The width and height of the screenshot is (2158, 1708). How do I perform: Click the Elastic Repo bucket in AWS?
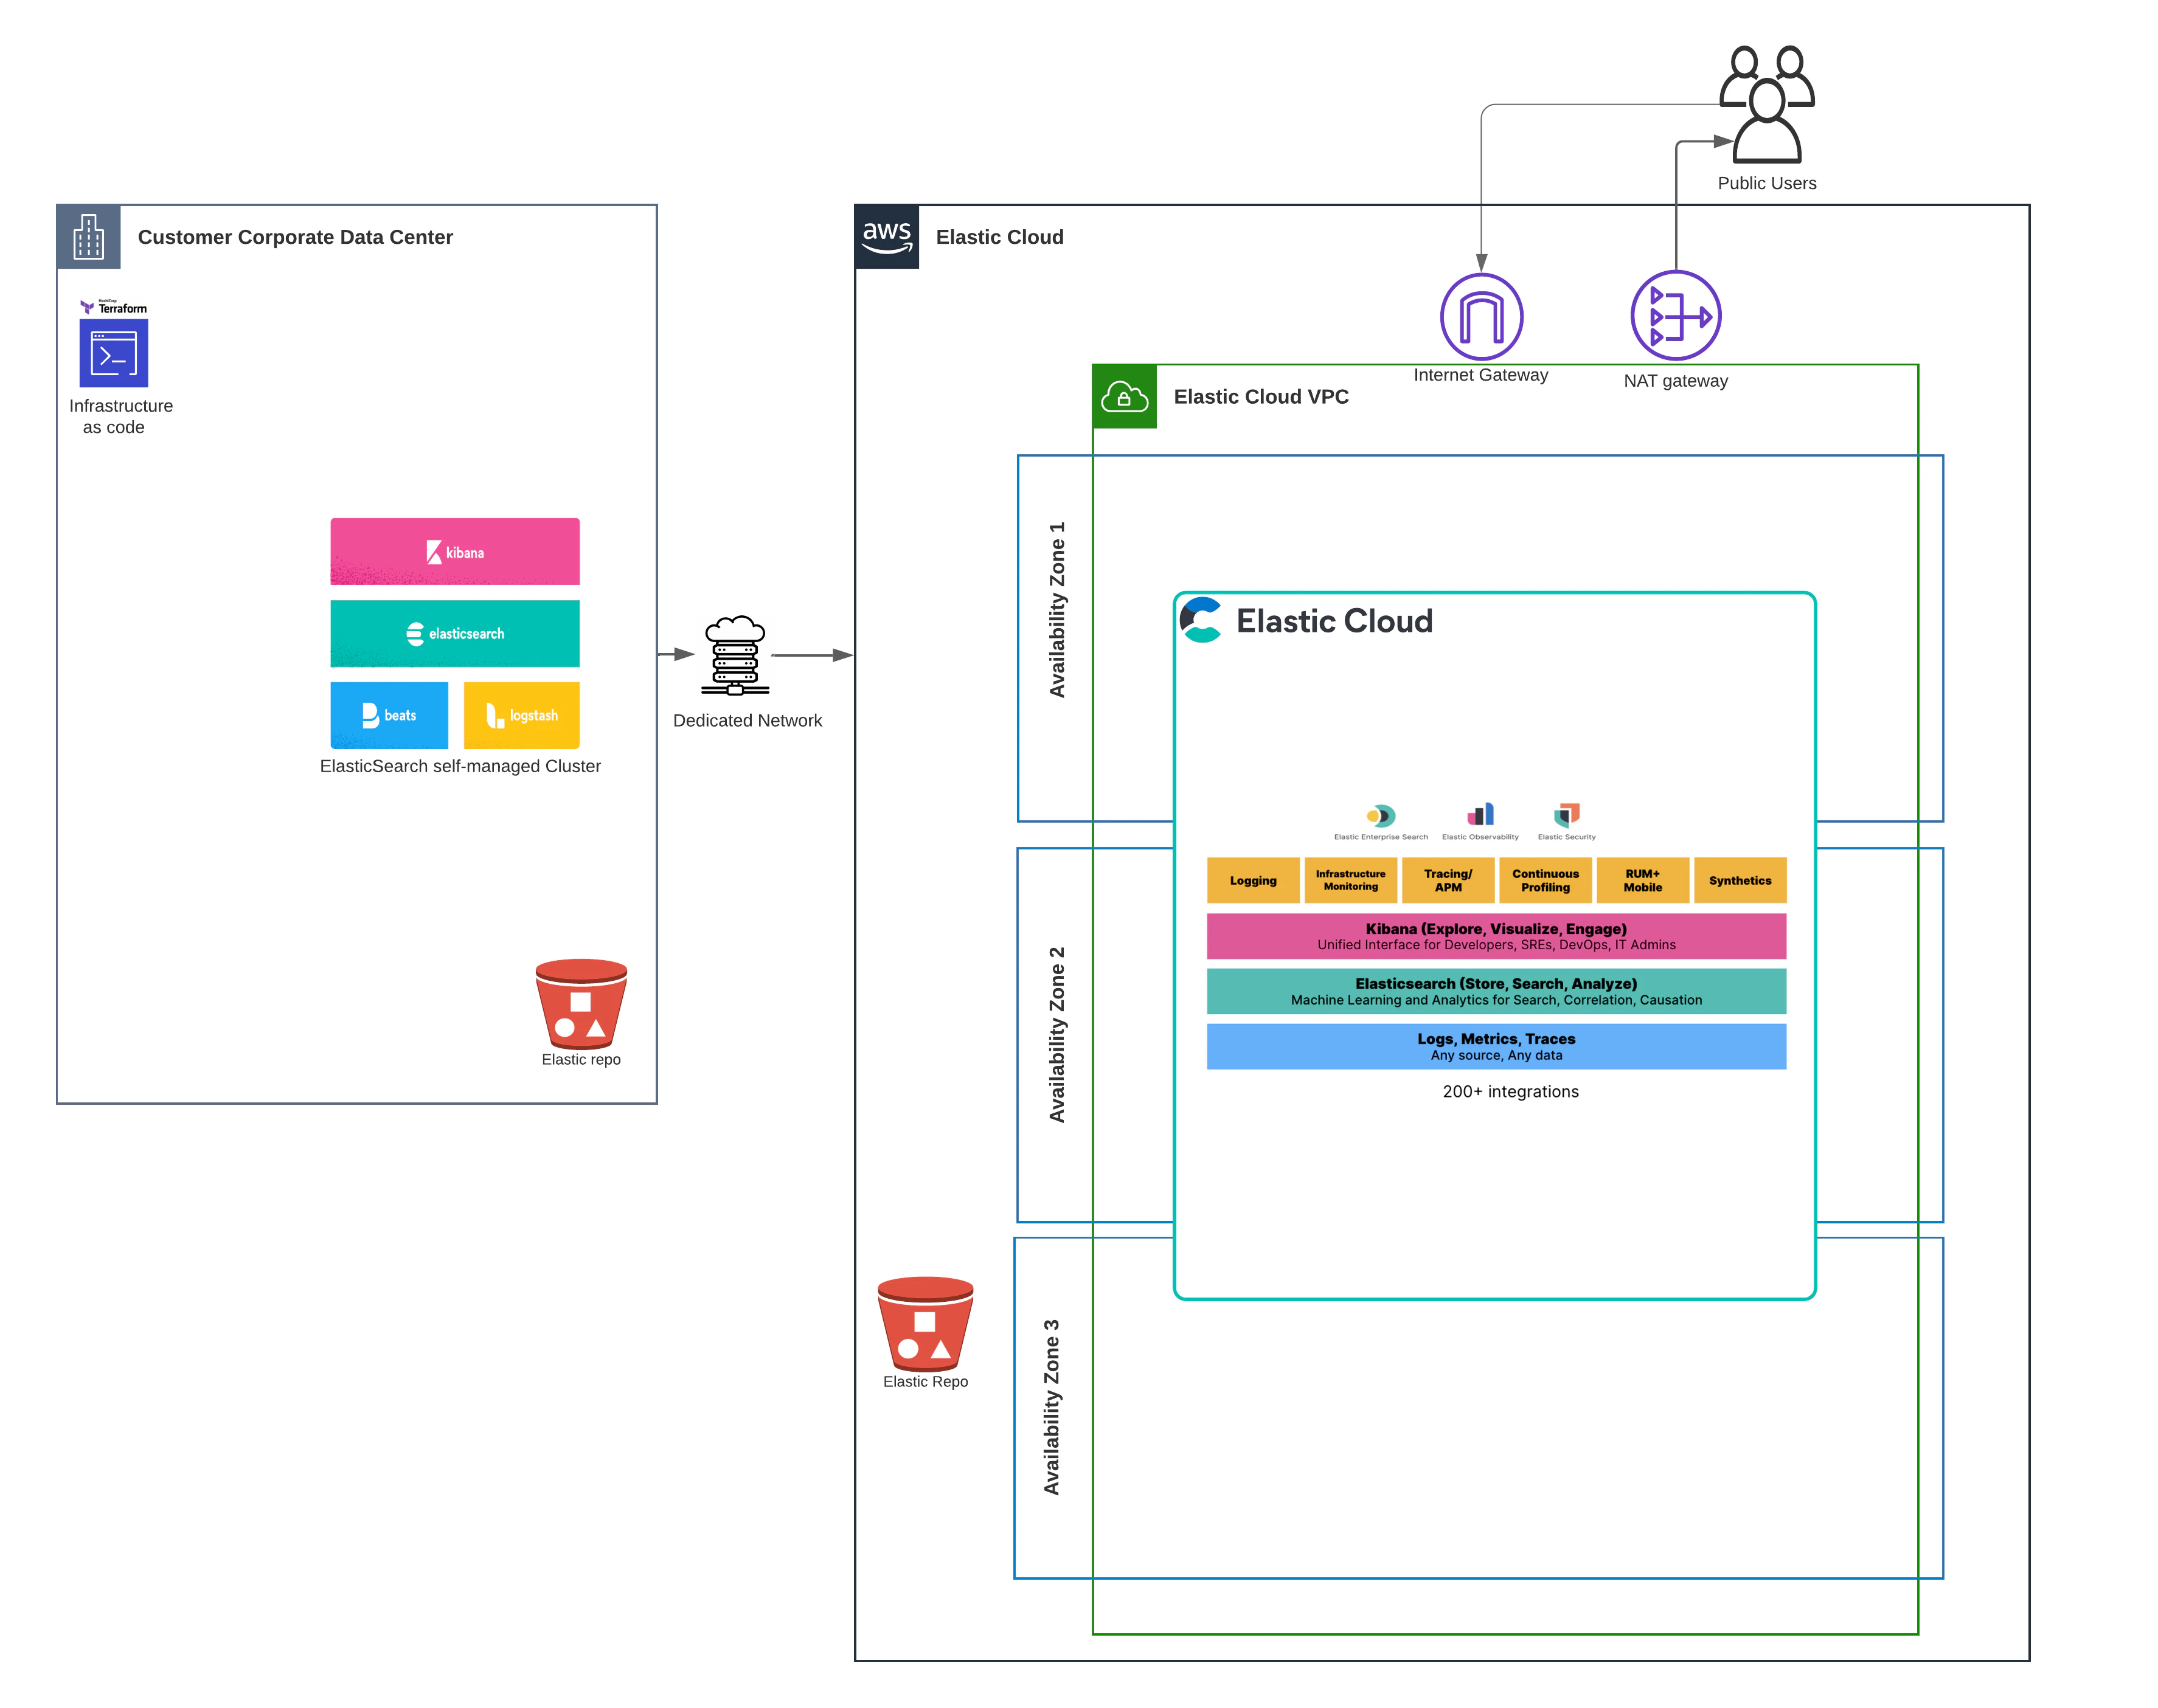(925, 1323)
